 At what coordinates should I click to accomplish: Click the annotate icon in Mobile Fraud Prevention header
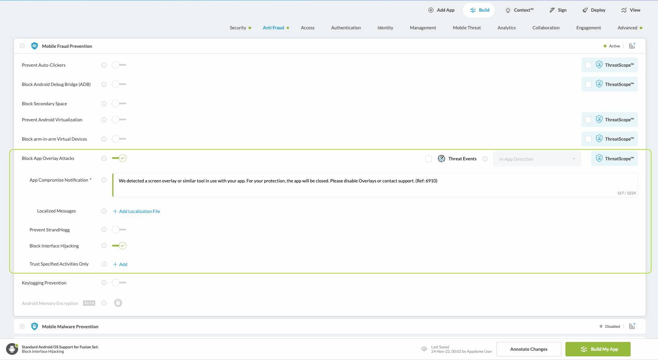coord(632,46)
